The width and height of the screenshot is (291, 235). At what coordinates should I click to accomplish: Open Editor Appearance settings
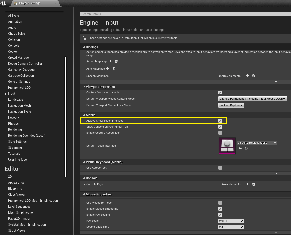pos(16,183)
